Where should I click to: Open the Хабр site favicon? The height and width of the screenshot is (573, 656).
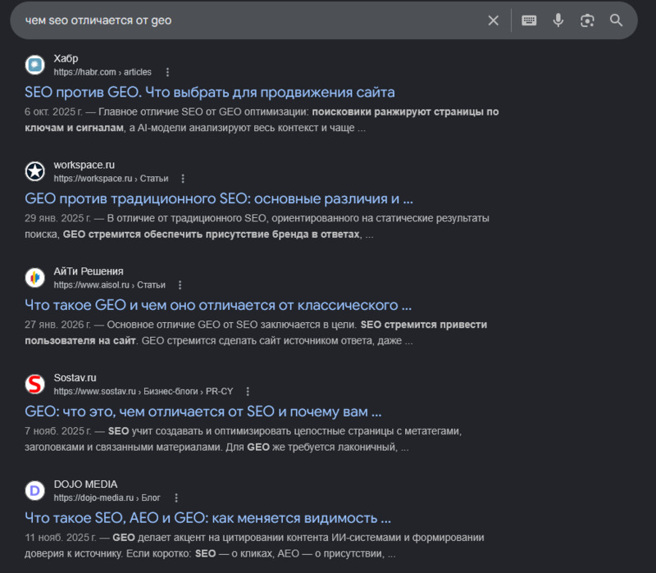pyautogui.click(x=35, y=65)
